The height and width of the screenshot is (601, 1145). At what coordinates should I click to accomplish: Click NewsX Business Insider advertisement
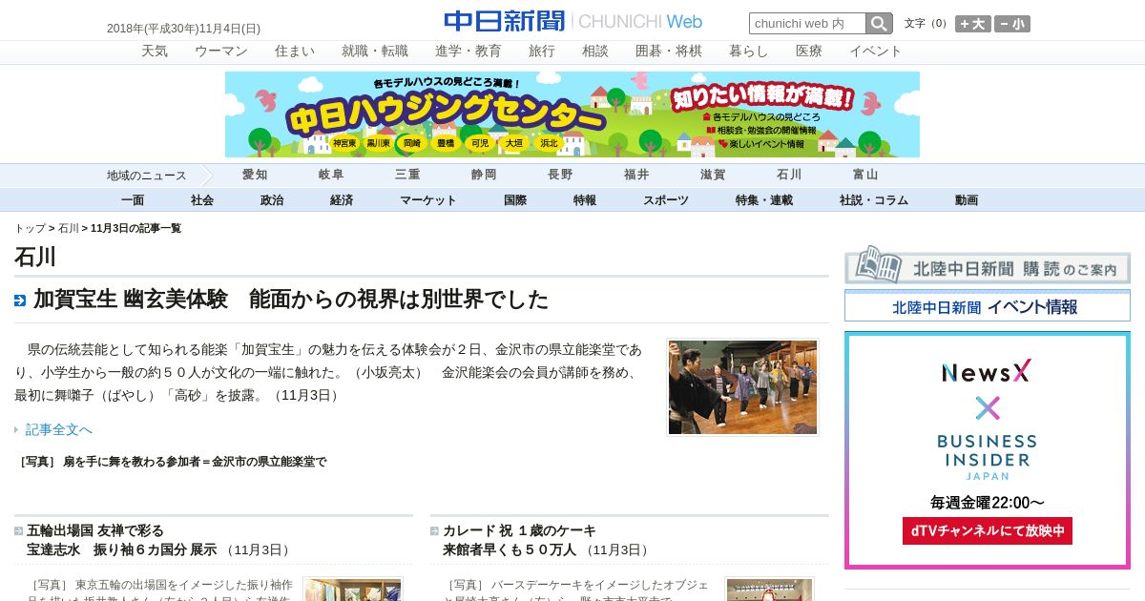pyautogui.click(x=988, y=450)
